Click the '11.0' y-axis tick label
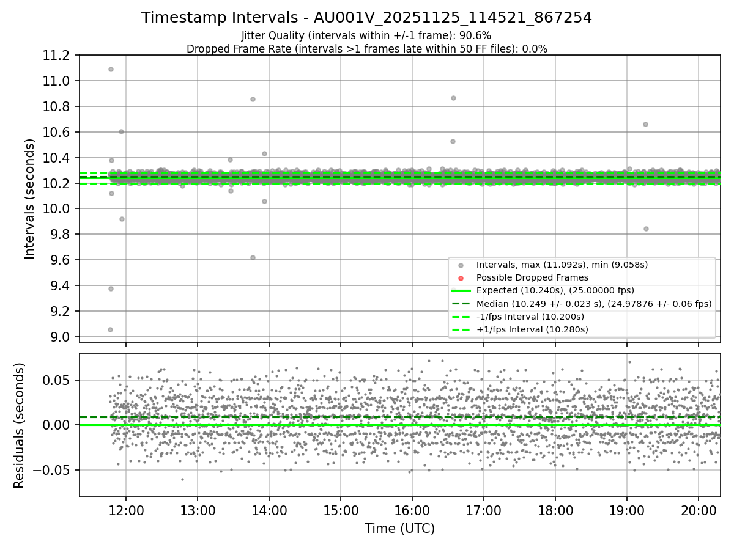734x550 pixels. tap(56, 81)
